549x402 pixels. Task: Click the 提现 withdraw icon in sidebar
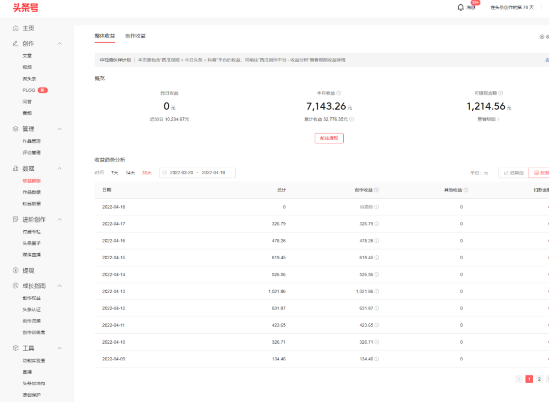(16, 271)
